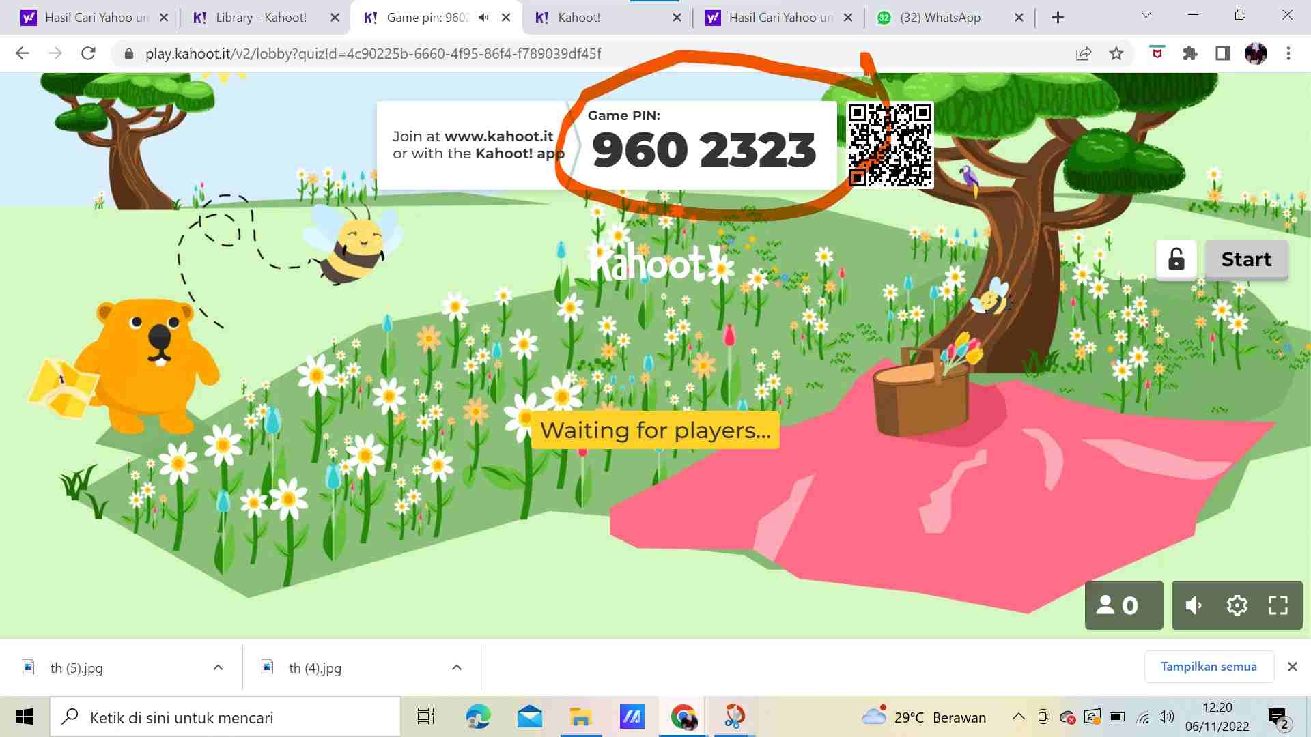Click the player count indicator

coord(1123,605)
